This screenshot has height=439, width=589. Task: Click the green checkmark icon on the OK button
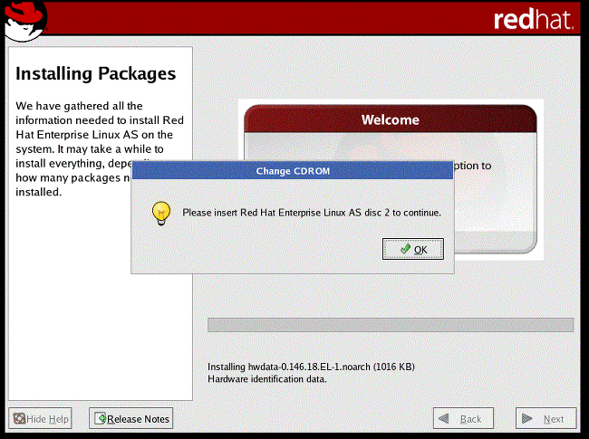[x=405, y=249]
